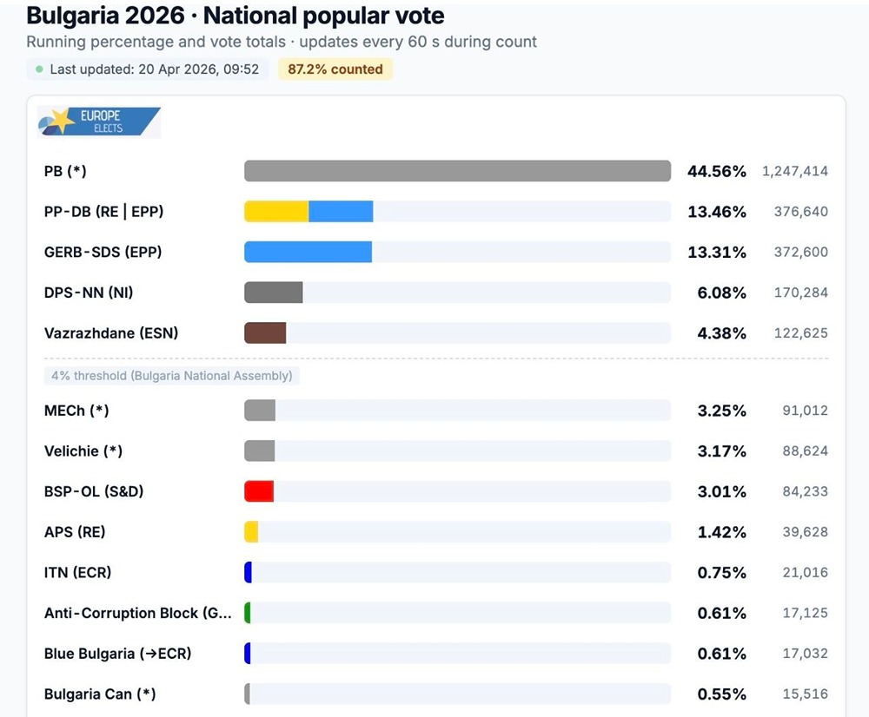This screenshot has height=717, width=869.
Task: Select the PB (*) party row label
Action: click(65, 171)
